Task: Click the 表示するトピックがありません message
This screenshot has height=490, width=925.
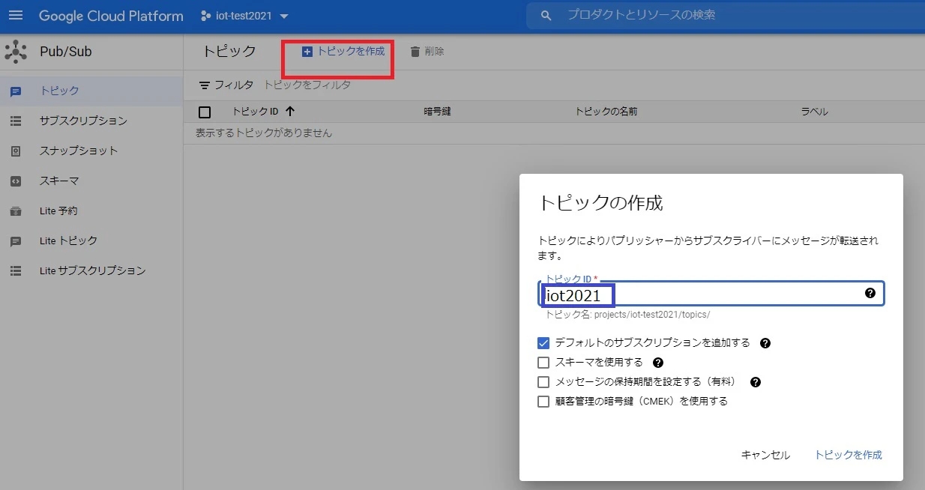Action: (264, 133)
